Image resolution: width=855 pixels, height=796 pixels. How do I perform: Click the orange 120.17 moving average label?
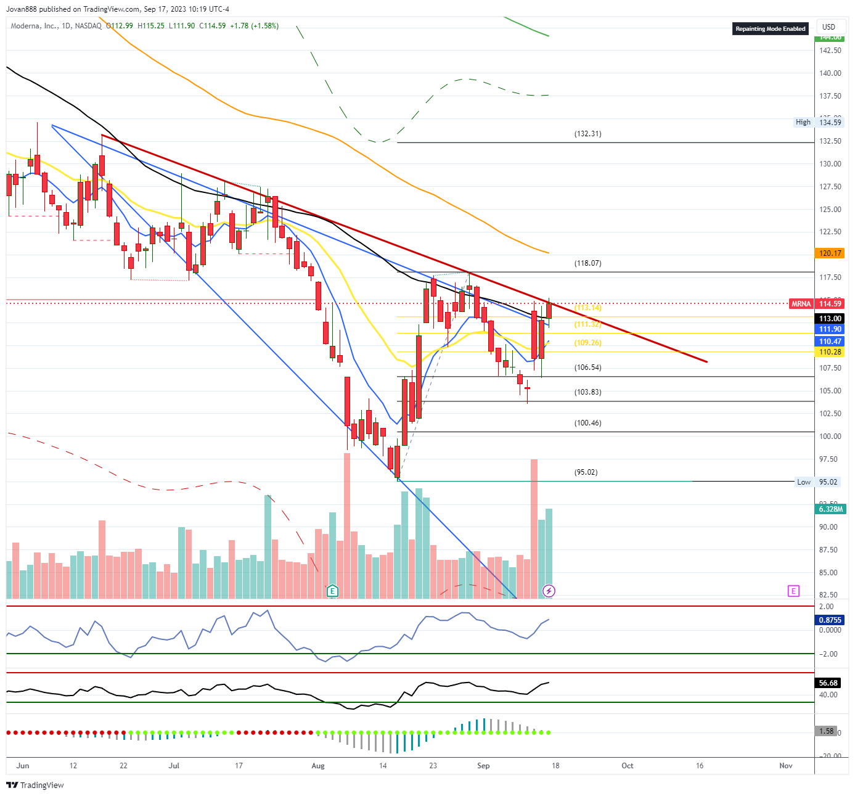pos(830,253)
